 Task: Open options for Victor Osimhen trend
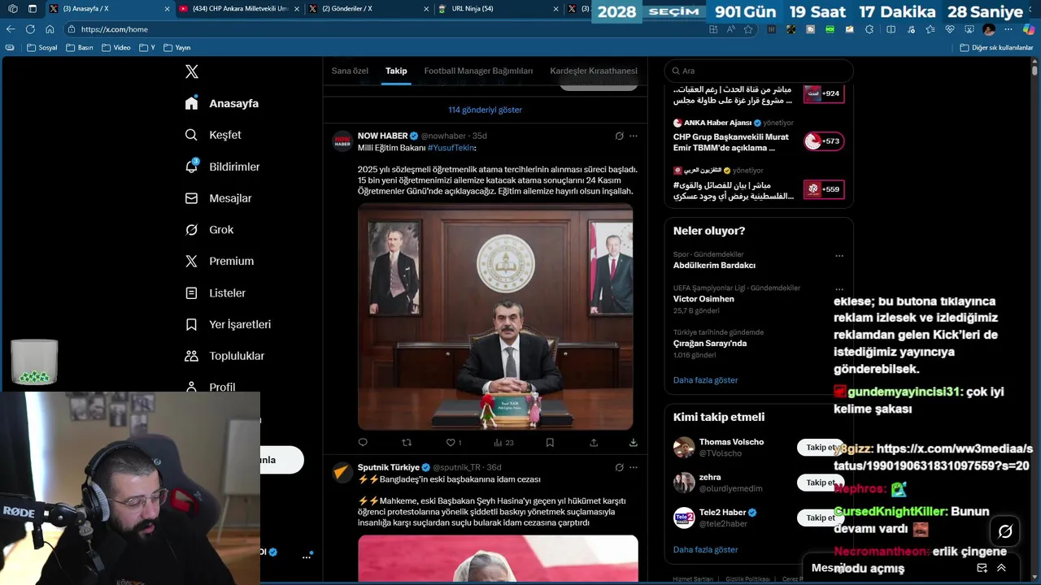point(839,289)
